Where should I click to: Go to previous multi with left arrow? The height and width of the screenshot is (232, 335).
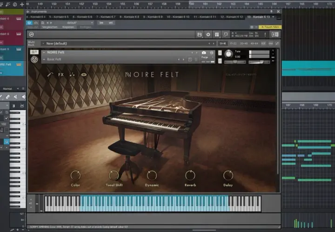pyautogui.click(x=209, y=44)
